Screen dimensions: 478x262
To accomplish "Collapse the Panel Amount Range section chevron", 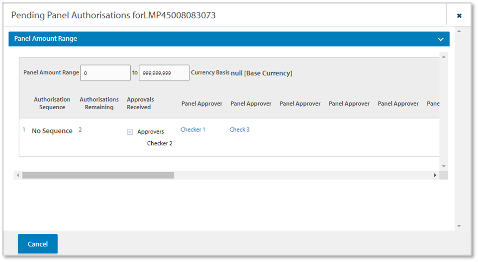I will [x=440, y=39].
